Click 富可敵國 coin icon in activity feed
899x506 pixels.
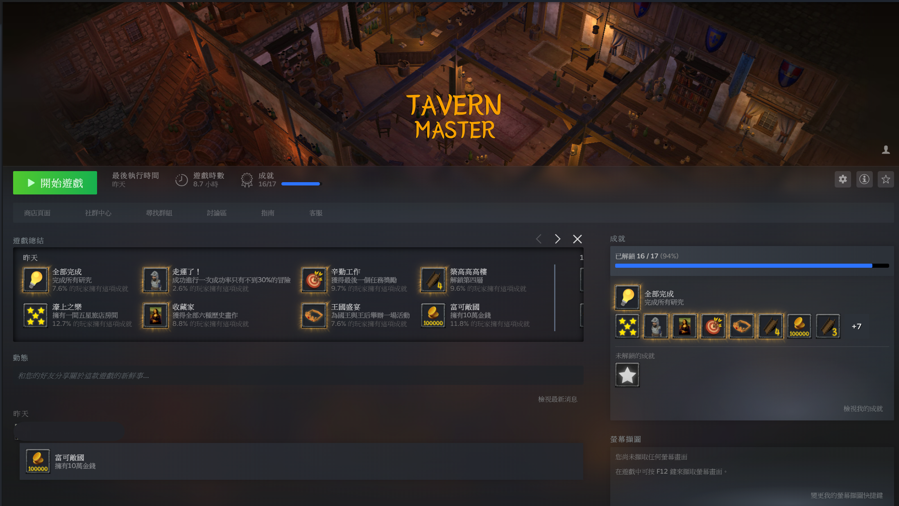coord(38,461)
